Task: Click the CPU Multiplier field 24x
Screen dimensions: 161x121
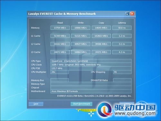Action: 60,72
